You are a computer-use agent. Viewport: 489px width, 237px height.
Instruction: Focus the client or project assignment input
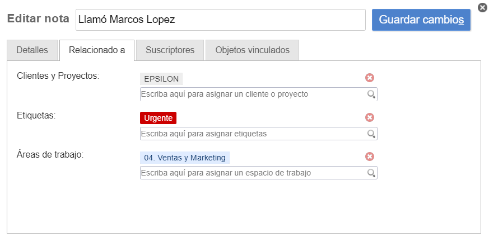click(252, 94)
